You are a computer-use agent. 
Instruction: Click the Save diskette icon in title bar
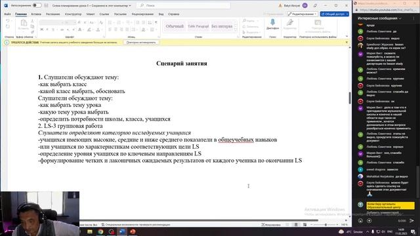tap(47, 5)
